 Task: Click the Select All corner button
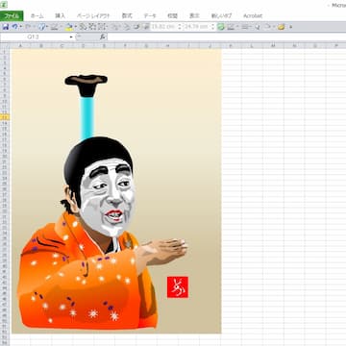[5, 46]
